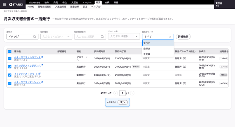Screen dimensions: 235x127
Task: Clear the 報告グループ field with X icon
Action: [x=170, y=36]
